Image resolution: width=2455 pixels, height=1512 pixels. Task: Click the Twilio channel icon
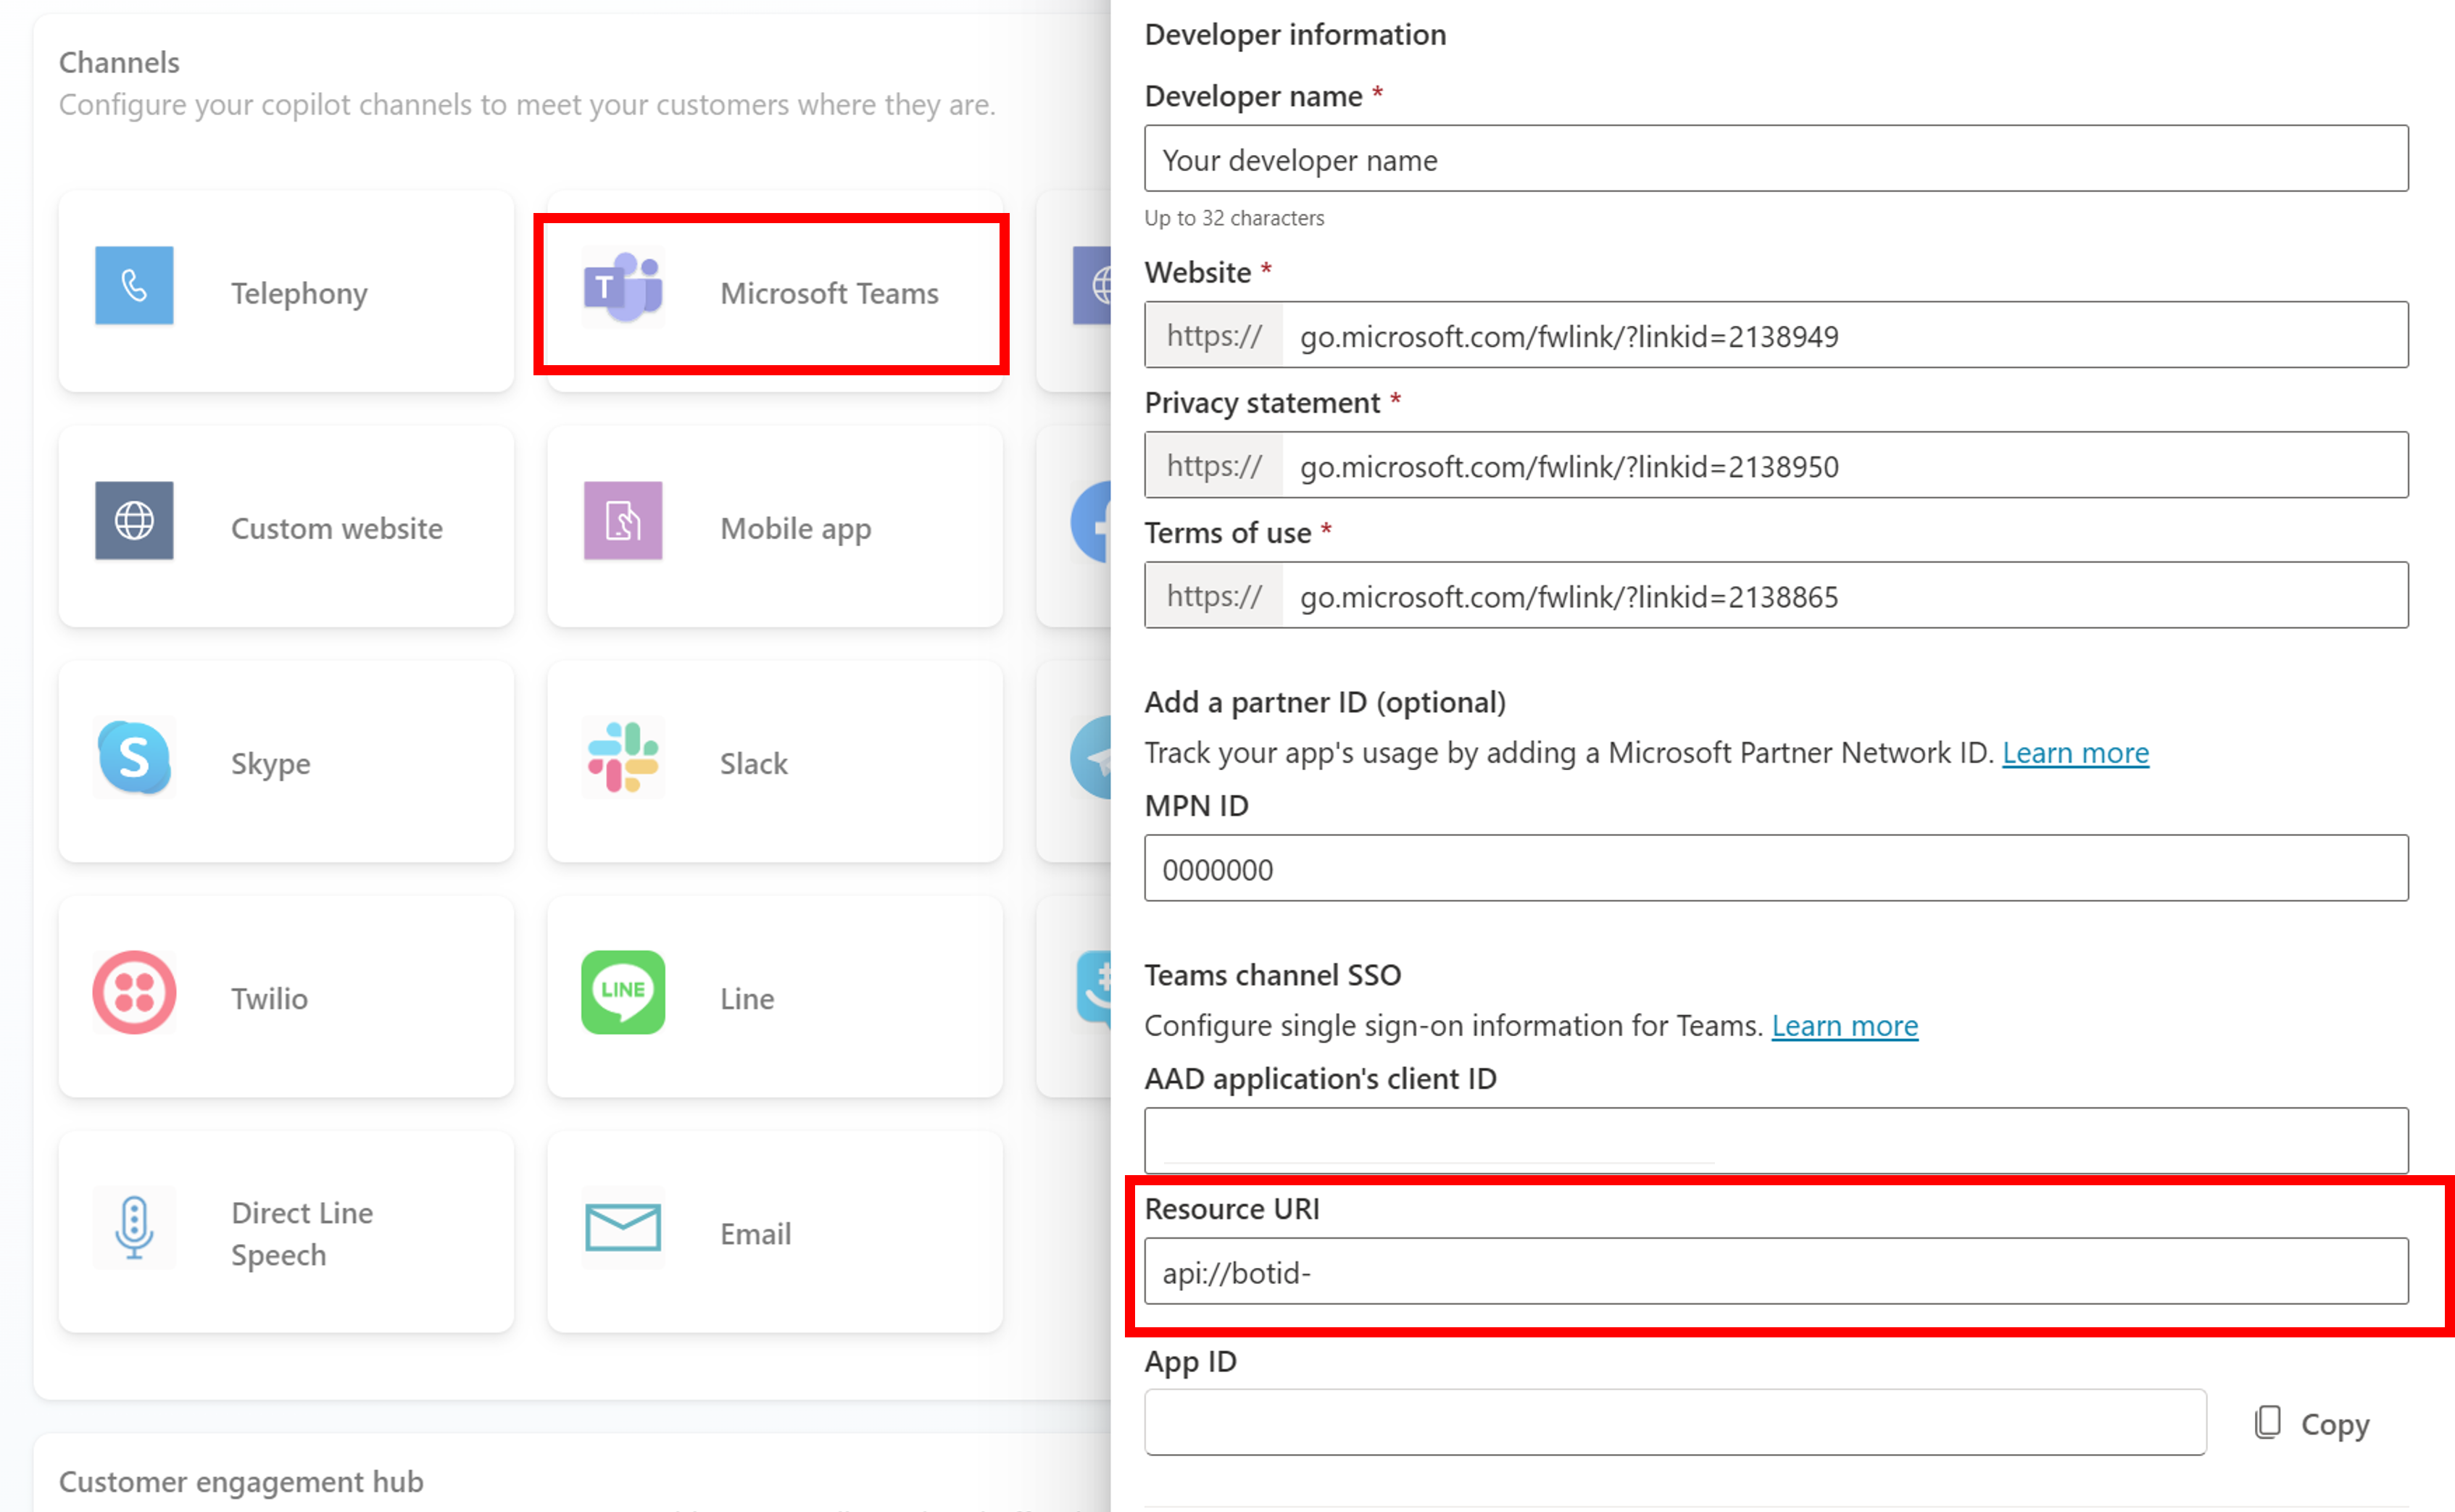133,997
